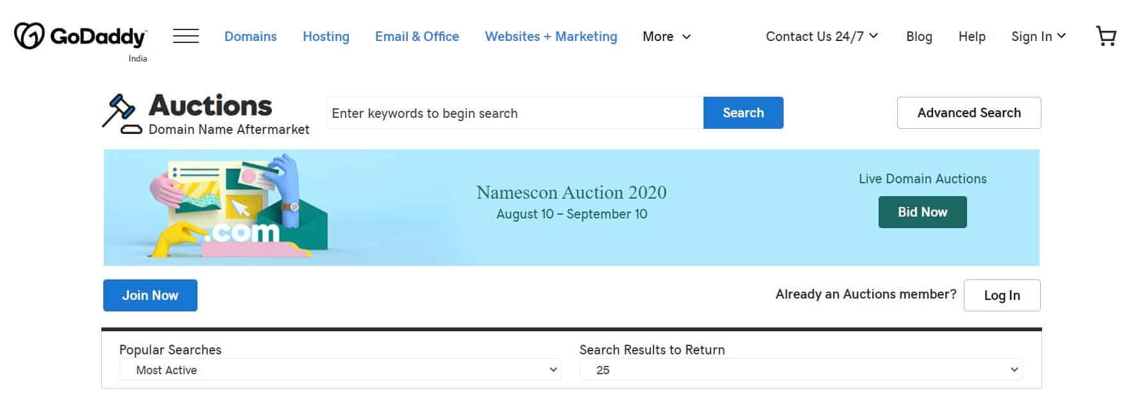Image resolution: width=1137 pixels, height=405 pixels.
Task: Click the Auctions gavel icon
Action: 121,112
